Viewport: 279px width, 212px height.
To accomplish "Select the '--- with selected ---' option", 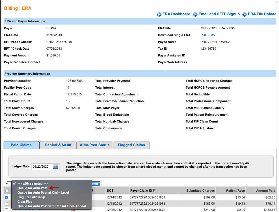I will tap(33, 183).
